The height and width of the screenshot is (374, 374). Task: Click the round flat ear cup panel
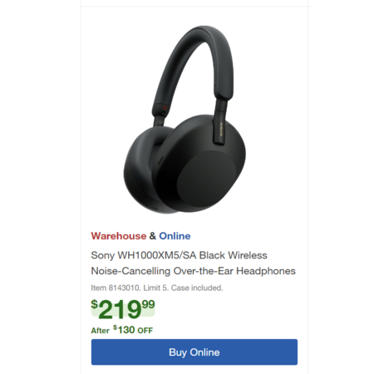[x=206, y=176]
